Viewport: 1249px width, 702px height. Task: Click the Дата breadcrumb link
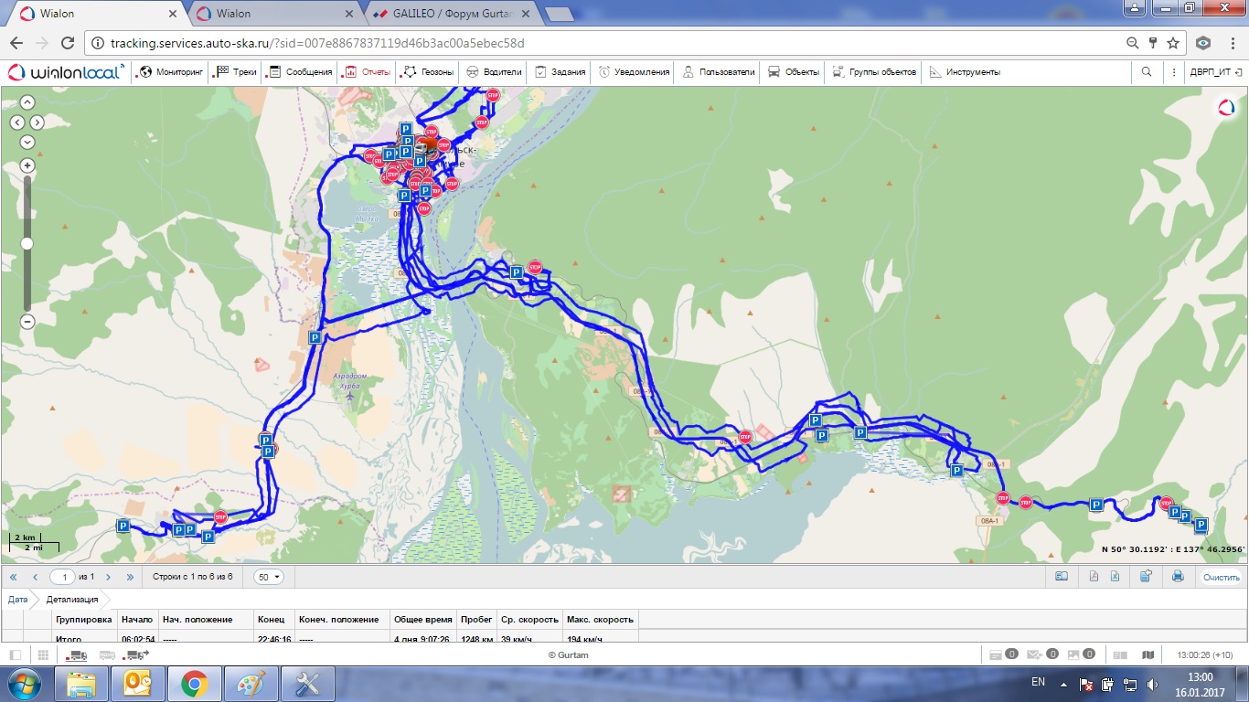click(x=17, y=600)
